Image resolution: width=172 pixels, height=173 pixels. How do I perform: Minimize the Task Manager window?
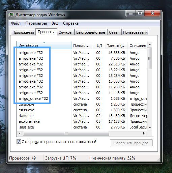tap(131, 13)
